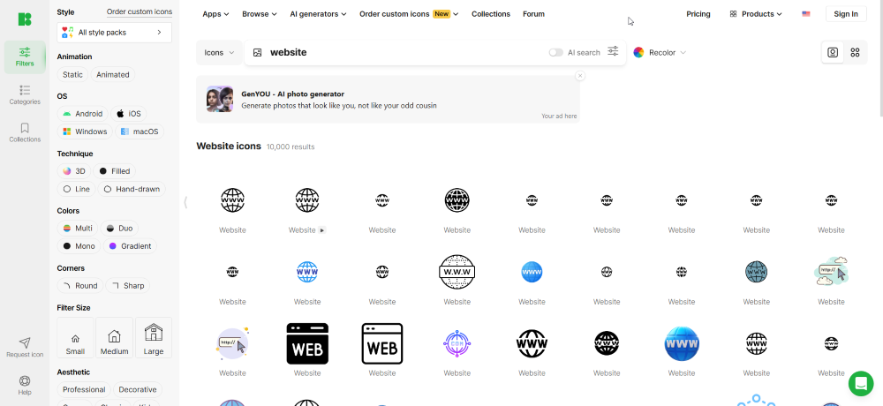Click the US flag language selector

806,14
